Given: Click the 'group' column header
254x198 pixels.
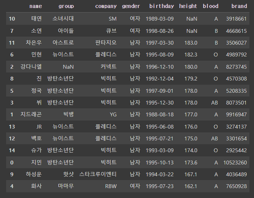Looking at the screenshot, I should pyautogui.click(x=66, y=6).
